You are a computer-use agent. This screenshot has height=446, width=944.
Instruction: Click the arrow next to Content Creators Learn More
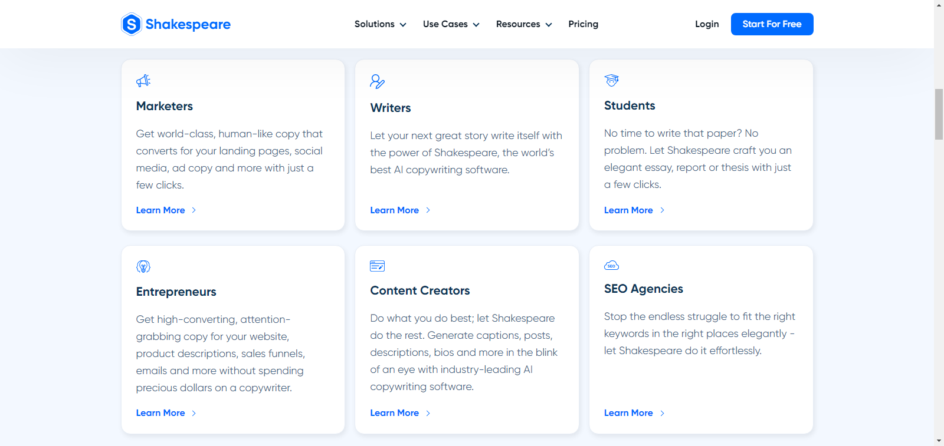428,413
